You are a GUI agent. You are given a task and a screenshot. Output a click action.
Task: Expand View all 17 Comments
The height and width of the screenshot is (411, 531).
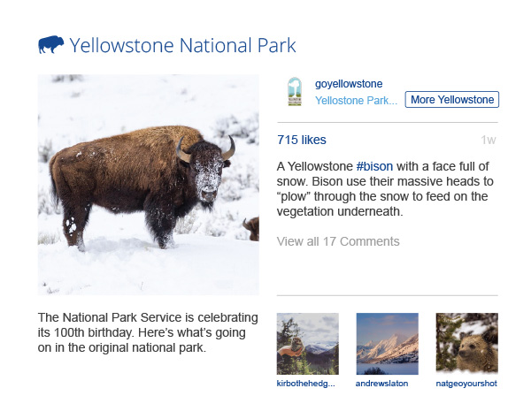coord(338,241)
